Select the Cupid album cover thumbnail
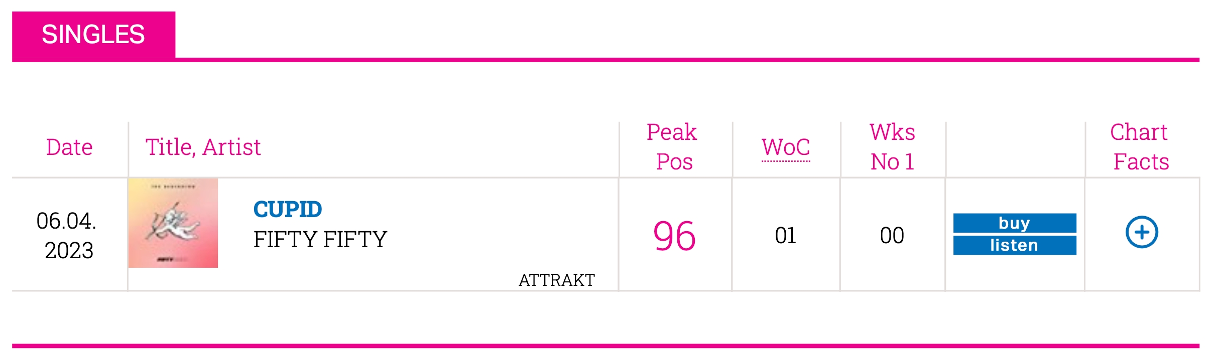Image resolution: width=1214 pixels, height=359 pixels. (173, 223)
